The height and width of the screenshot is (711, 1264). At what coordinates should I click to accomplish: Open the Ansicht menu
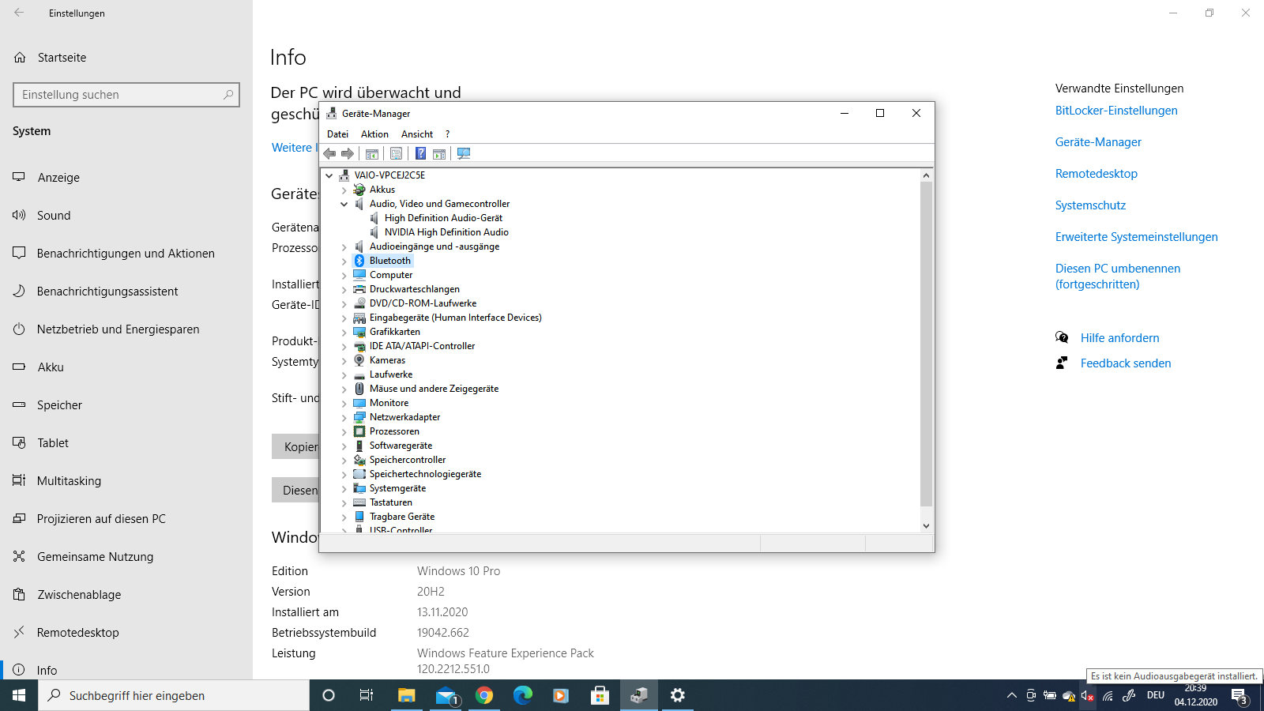(417, 134)
